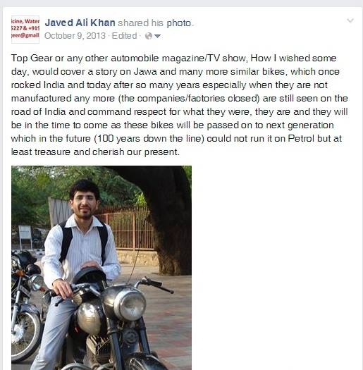Expand the audience selector arrow beside the globe
The height and width of the screenshot is (370, 363).
point(157,37)
